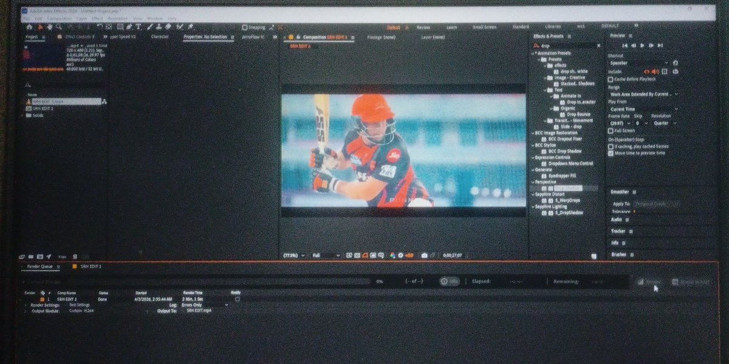Open the Window menu
This screenshot has height=364, width=729.
pos(155,19)
